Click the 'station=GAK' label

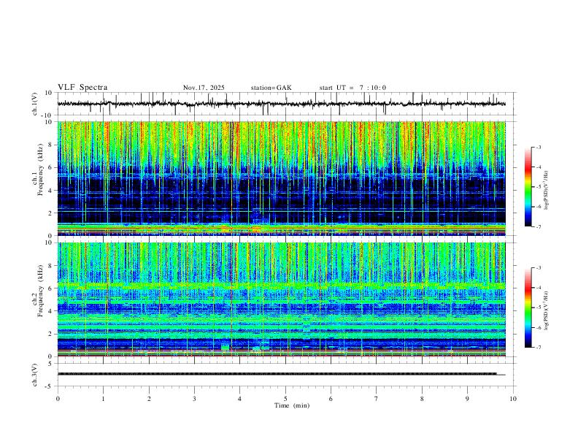271,88
